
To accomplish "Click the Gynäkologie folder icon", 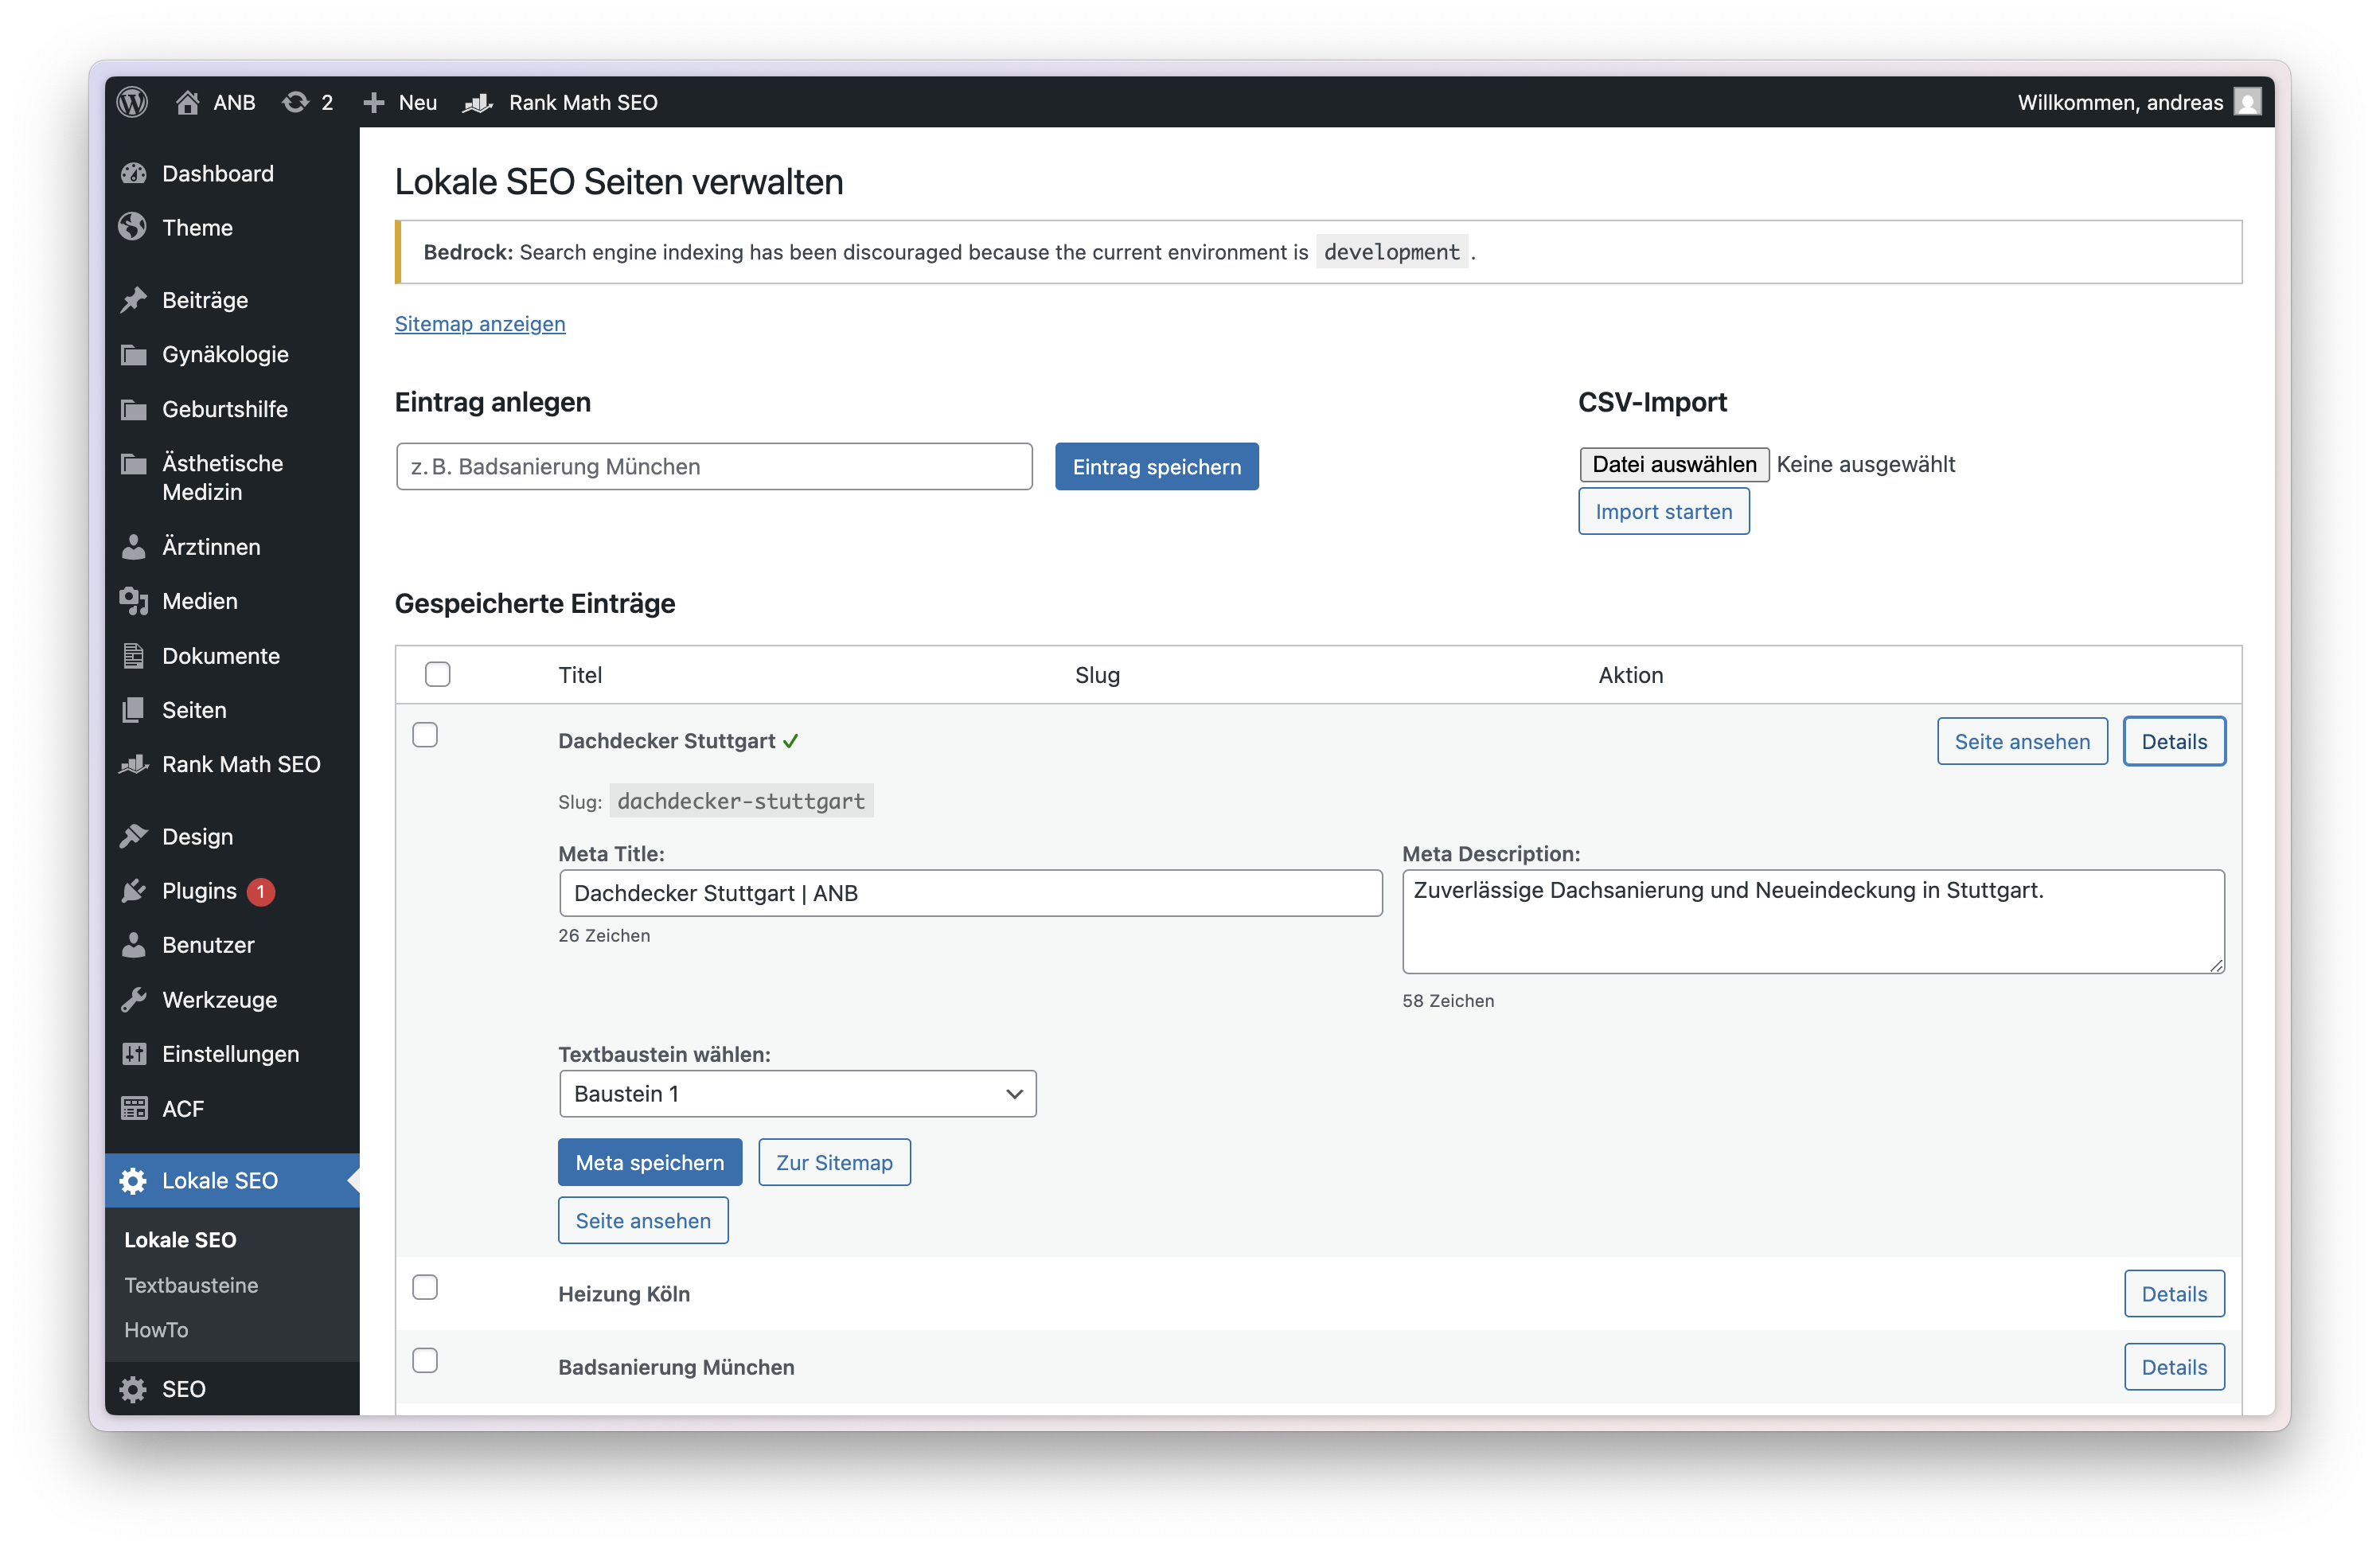I will tap(134, 355).
